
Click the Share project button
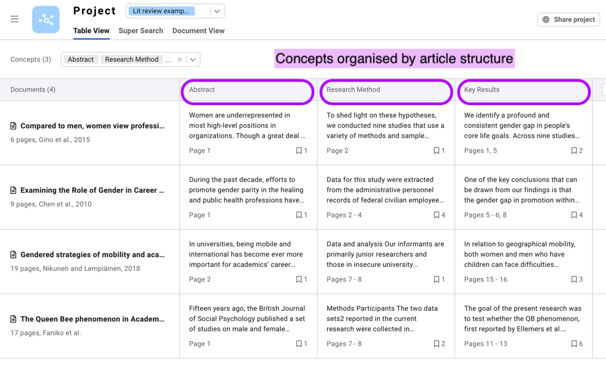pos(568,19)
